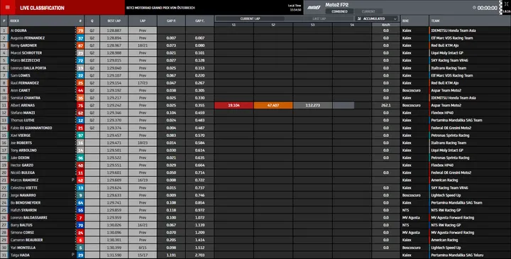This screenshot has width=511, height=259.
Task: Click Barry Baltus' number 70 badge
Action: point(80,225)
